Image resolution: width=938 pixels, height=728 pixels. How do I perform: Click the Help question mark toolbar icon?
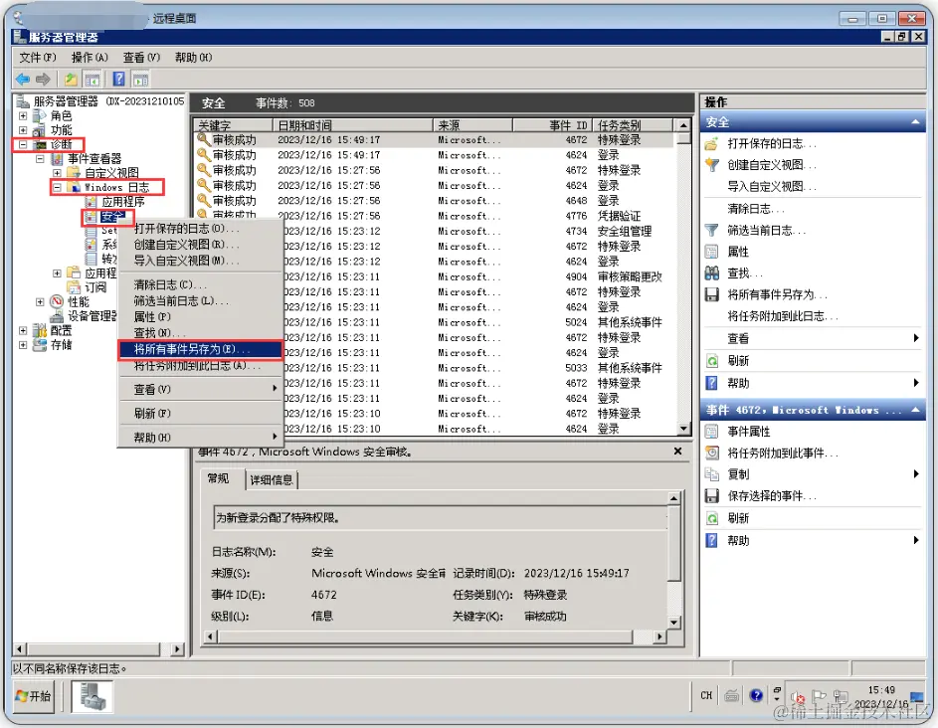tap(119, 79)
